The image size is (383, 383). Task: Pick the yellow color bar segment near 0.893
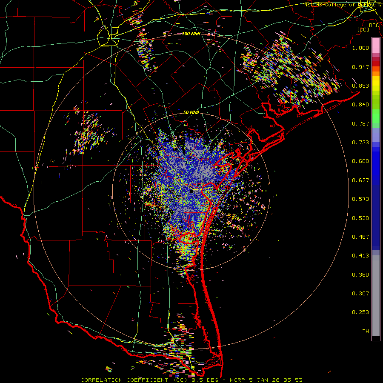(376, 84)
